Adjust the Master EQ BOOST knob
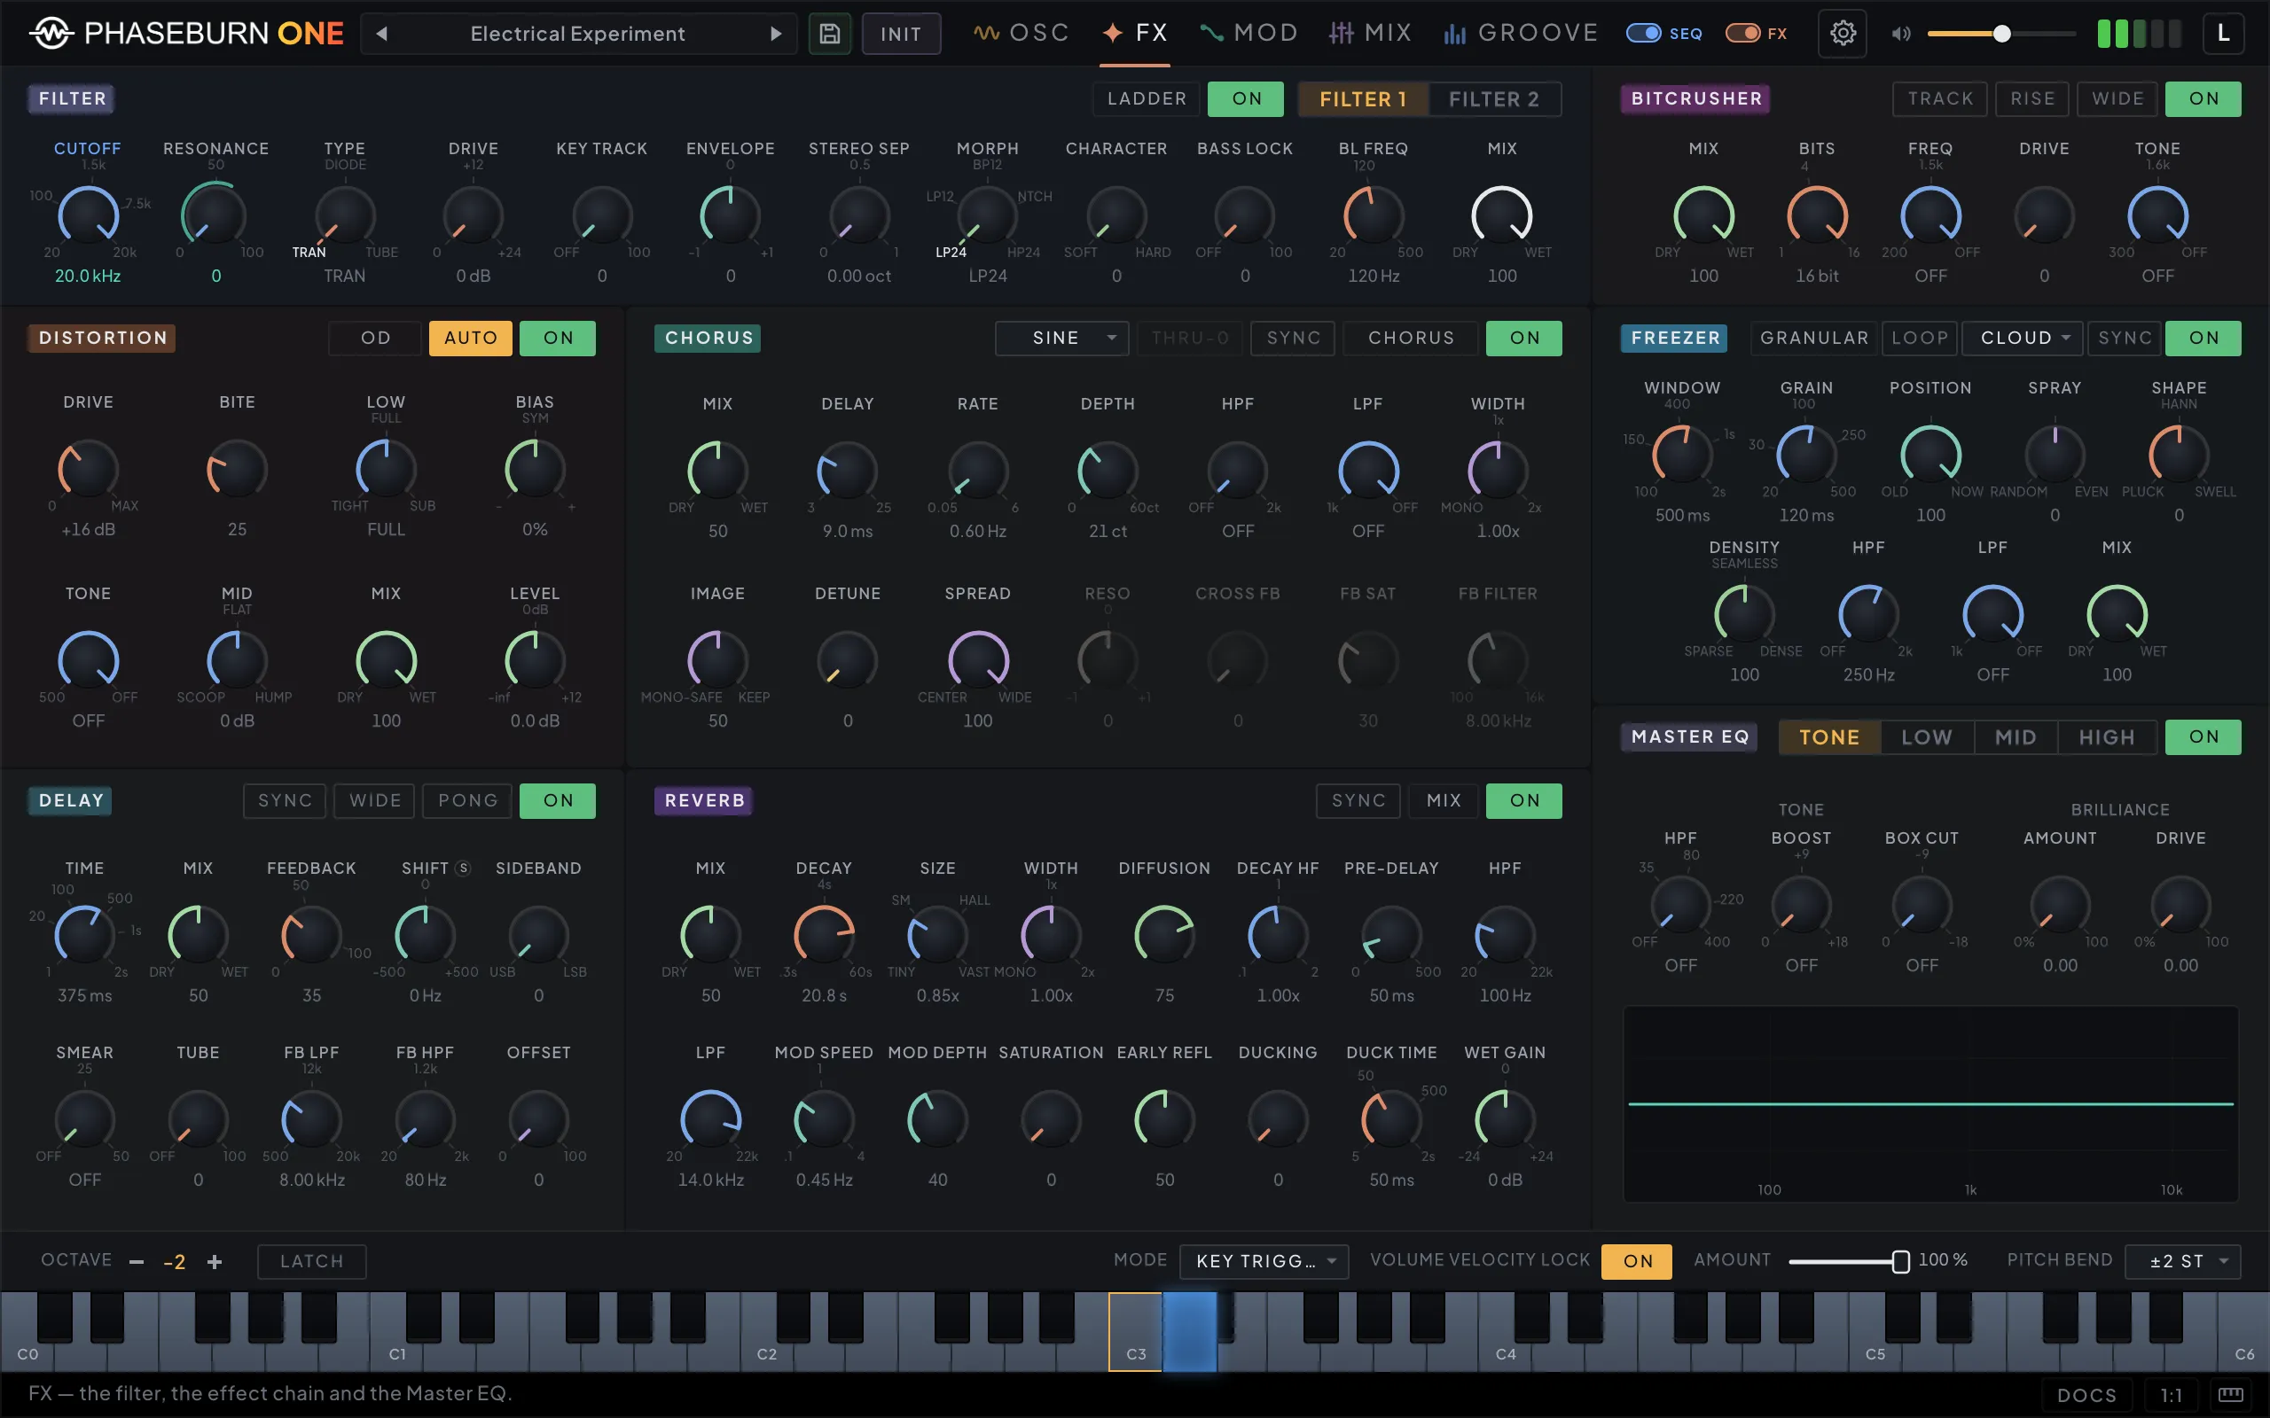2270x1418 pixels. click(x=1801, y=905)
